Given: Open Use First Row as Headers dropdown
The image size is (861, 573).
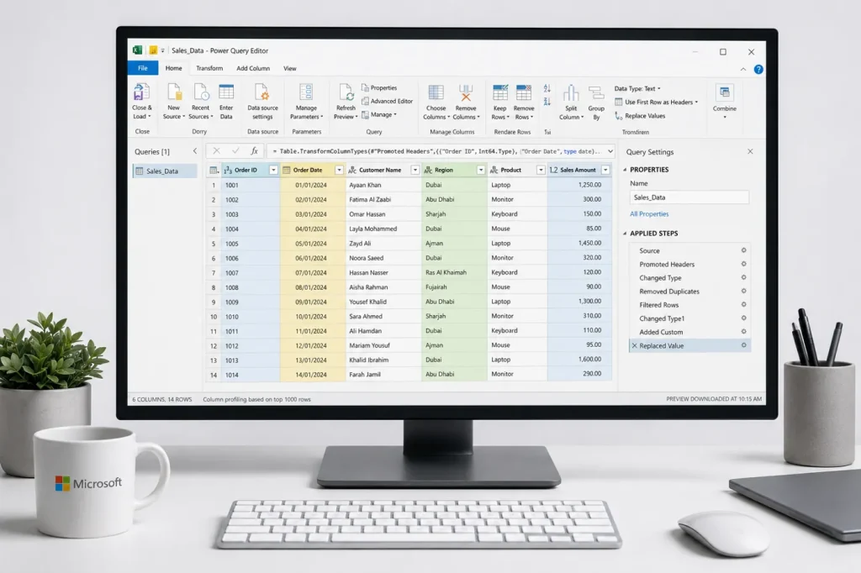Looking at the screenshot, I should pos(656,103).
